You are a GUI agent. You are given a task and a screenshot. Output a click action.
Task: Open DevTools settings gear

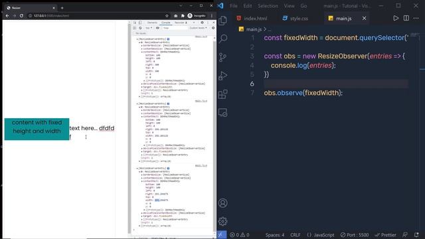202,23
